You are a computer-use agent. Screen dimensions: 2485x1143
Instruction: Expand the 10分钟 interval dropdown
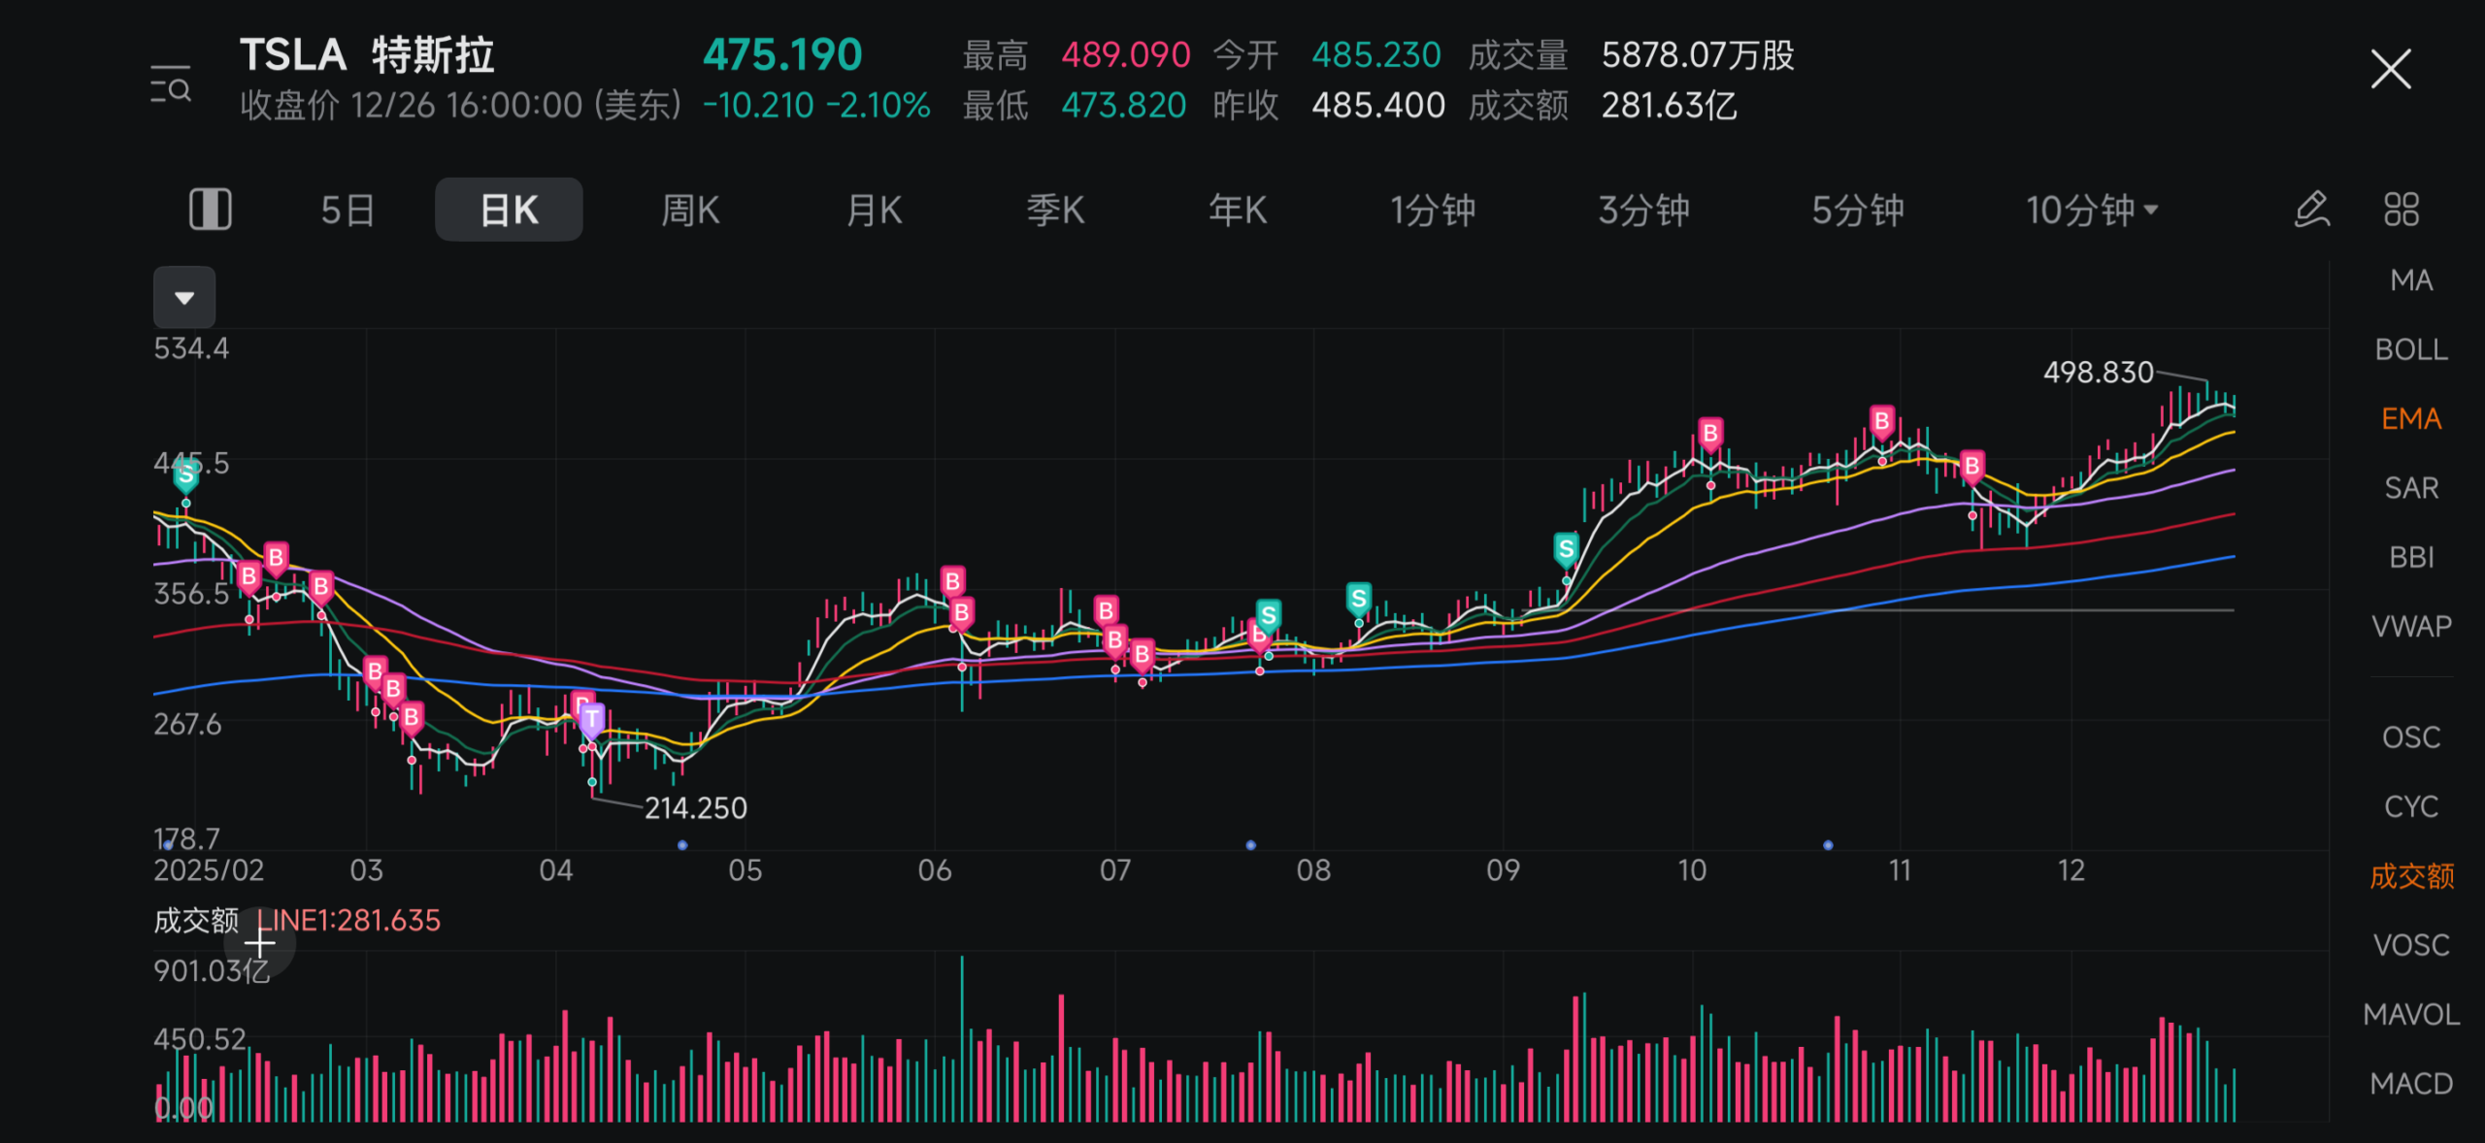pyautogui.click(x=2091, y=210)
